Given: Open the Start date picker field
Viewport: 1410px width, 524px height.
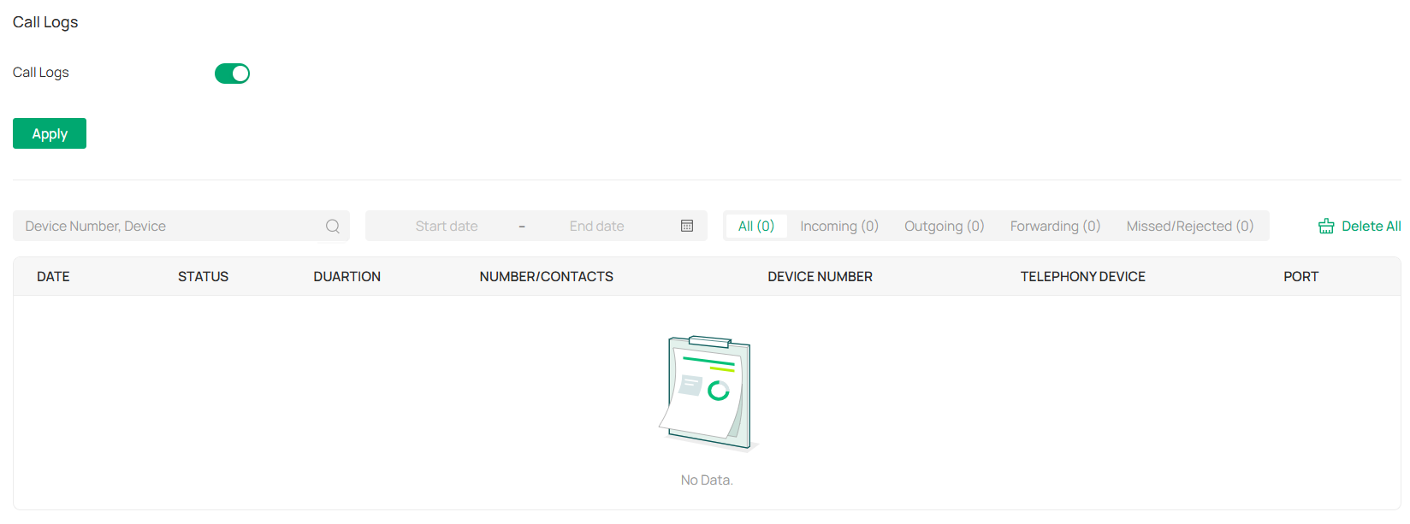Looking at the screenshot, I should click(x=447, y=226).
